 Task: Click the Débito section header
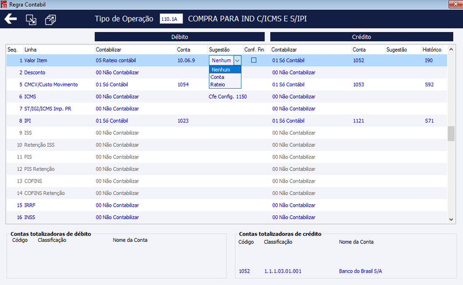click(180, 37)
